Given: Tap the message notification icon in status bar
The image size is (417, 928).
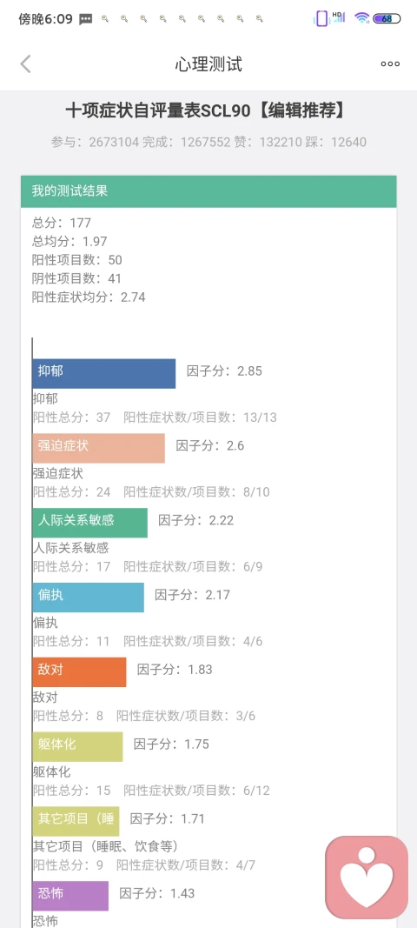Looking at the screenshot, I should (86, 19).
